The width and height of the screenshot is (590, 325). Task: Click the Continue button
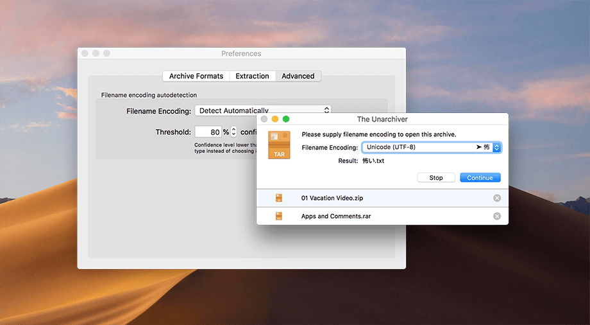click(480, 177)
